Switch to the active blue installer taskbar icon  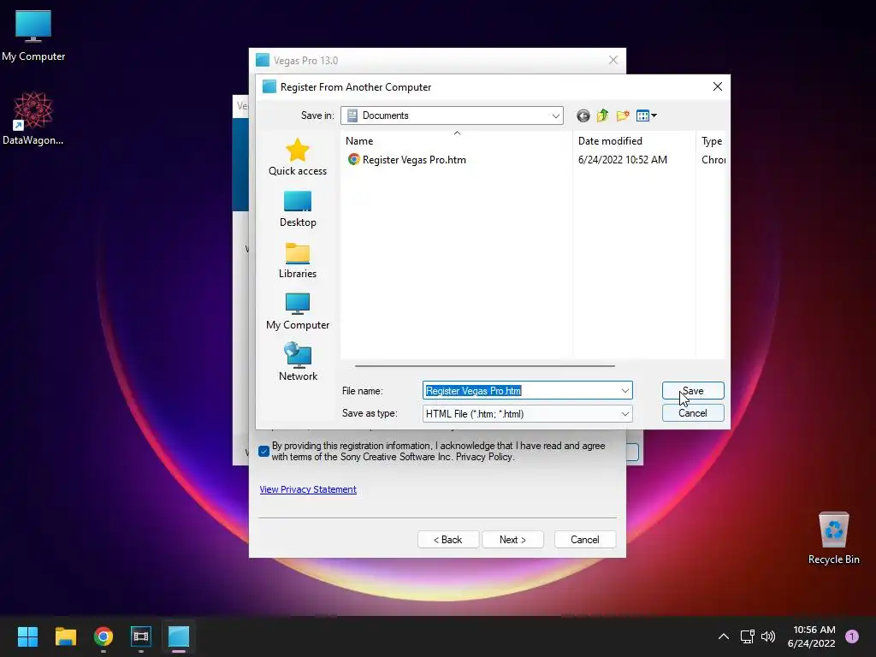click(x=179, y=636)
